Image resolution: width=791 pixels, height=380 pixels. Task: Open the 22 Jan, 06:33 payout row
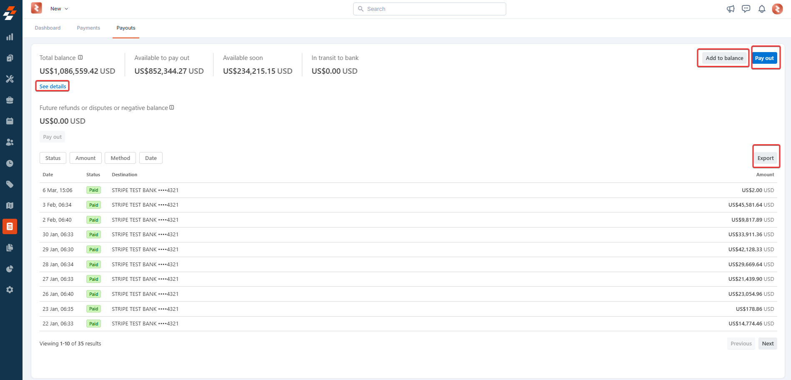tap(408, 324)
